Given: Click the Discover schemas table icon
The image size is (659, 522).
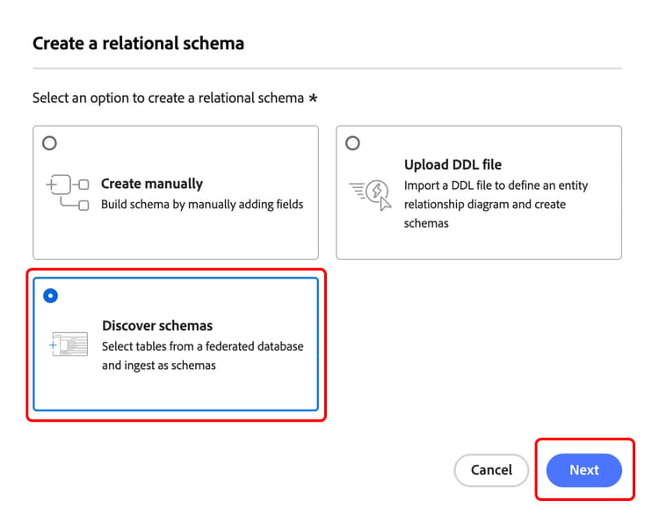Looking at the screenshot, I should 69,344.
